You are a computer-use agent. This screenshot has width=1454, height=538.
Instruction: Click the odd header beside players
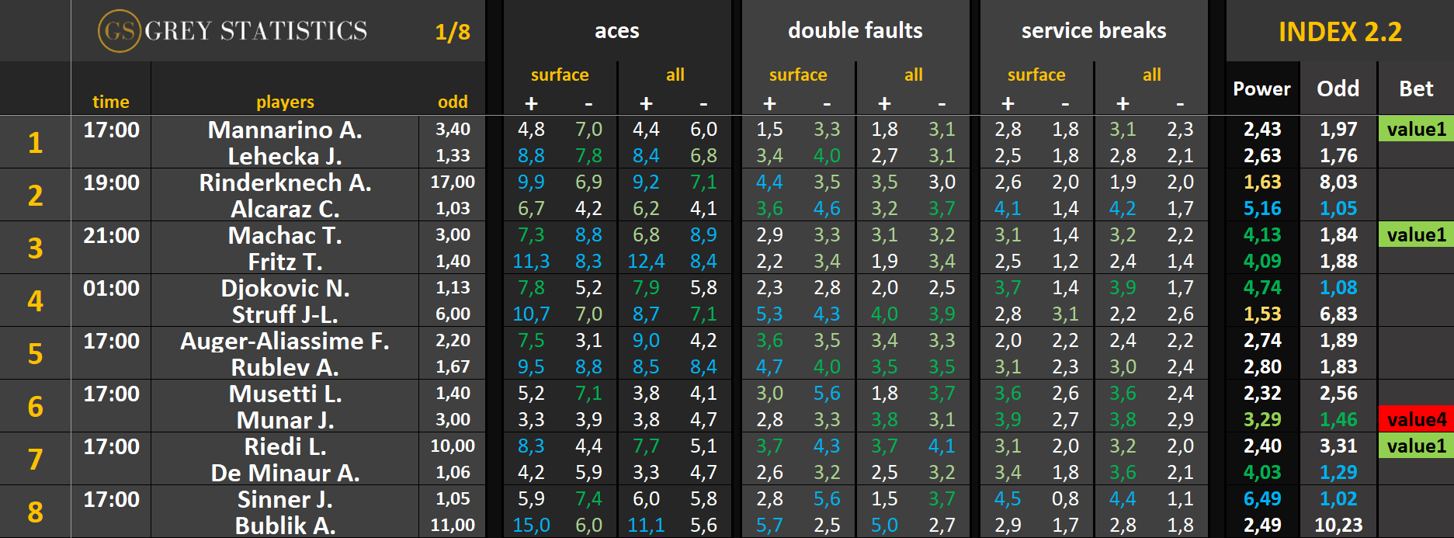point(453,102)
